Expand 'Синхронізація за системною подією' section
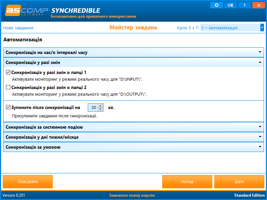Screen dimensions: 267x200 pyautogui.click(x=134, y=127)
